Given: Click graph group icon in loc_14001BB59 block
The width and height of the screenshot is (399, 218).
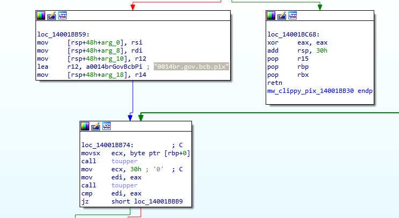Looking at the screenshot, I should (62, 16).
